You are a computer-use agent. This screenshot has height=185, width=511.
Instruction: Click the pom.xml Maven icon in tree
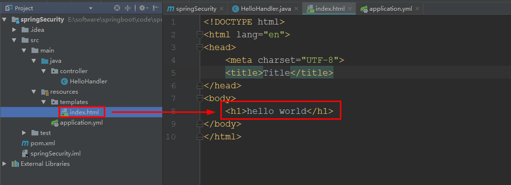pyautogui.click(x=25, y=143)
